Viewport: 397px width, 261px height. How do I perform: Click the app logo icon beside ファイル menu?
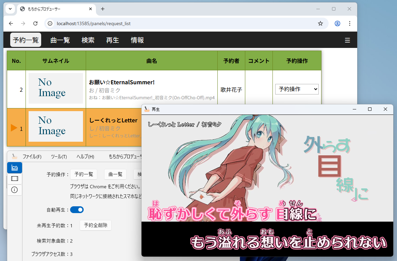point(14,157)
